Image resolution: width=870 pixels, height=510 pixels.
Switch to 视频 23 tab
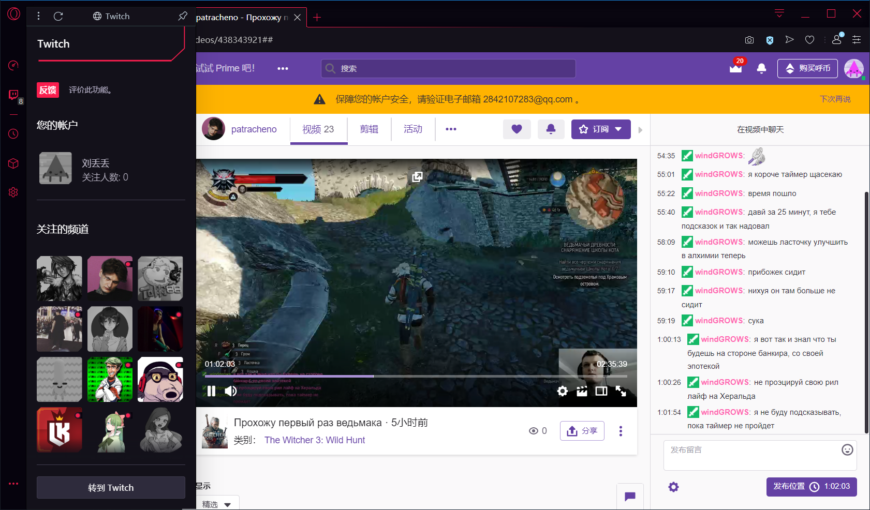point(318,129)
